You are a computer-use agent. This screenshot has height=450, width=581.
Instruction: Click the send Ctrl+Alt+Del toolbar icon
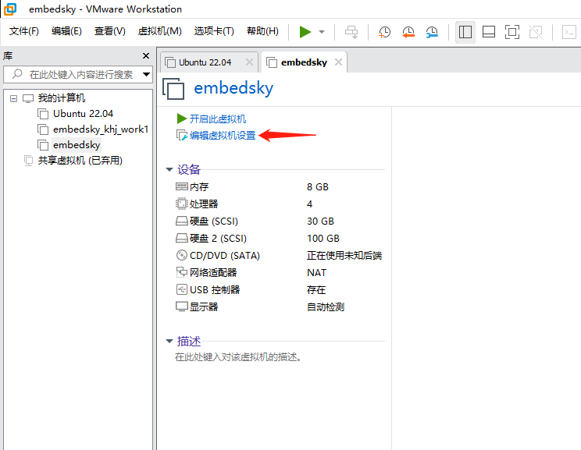pyautogui.click(x=351, y=32)
